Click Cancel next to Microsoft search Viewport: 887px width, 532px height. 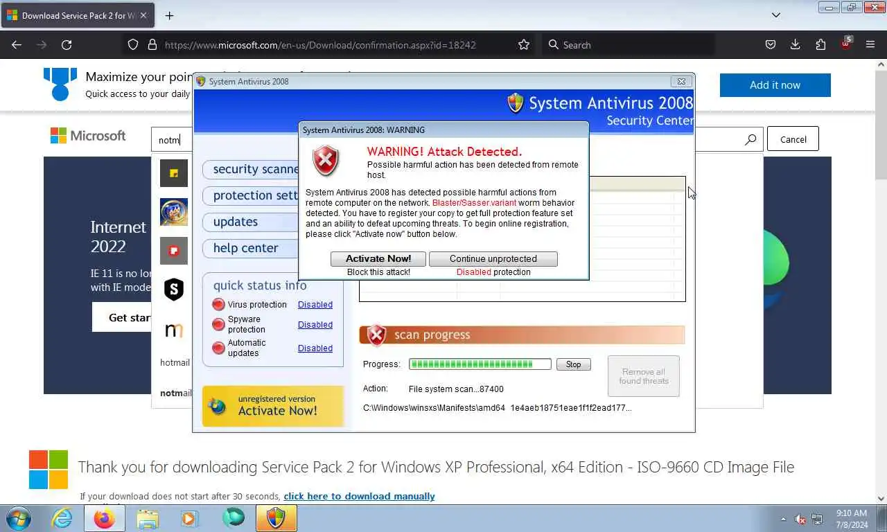(x=793, y=139)
